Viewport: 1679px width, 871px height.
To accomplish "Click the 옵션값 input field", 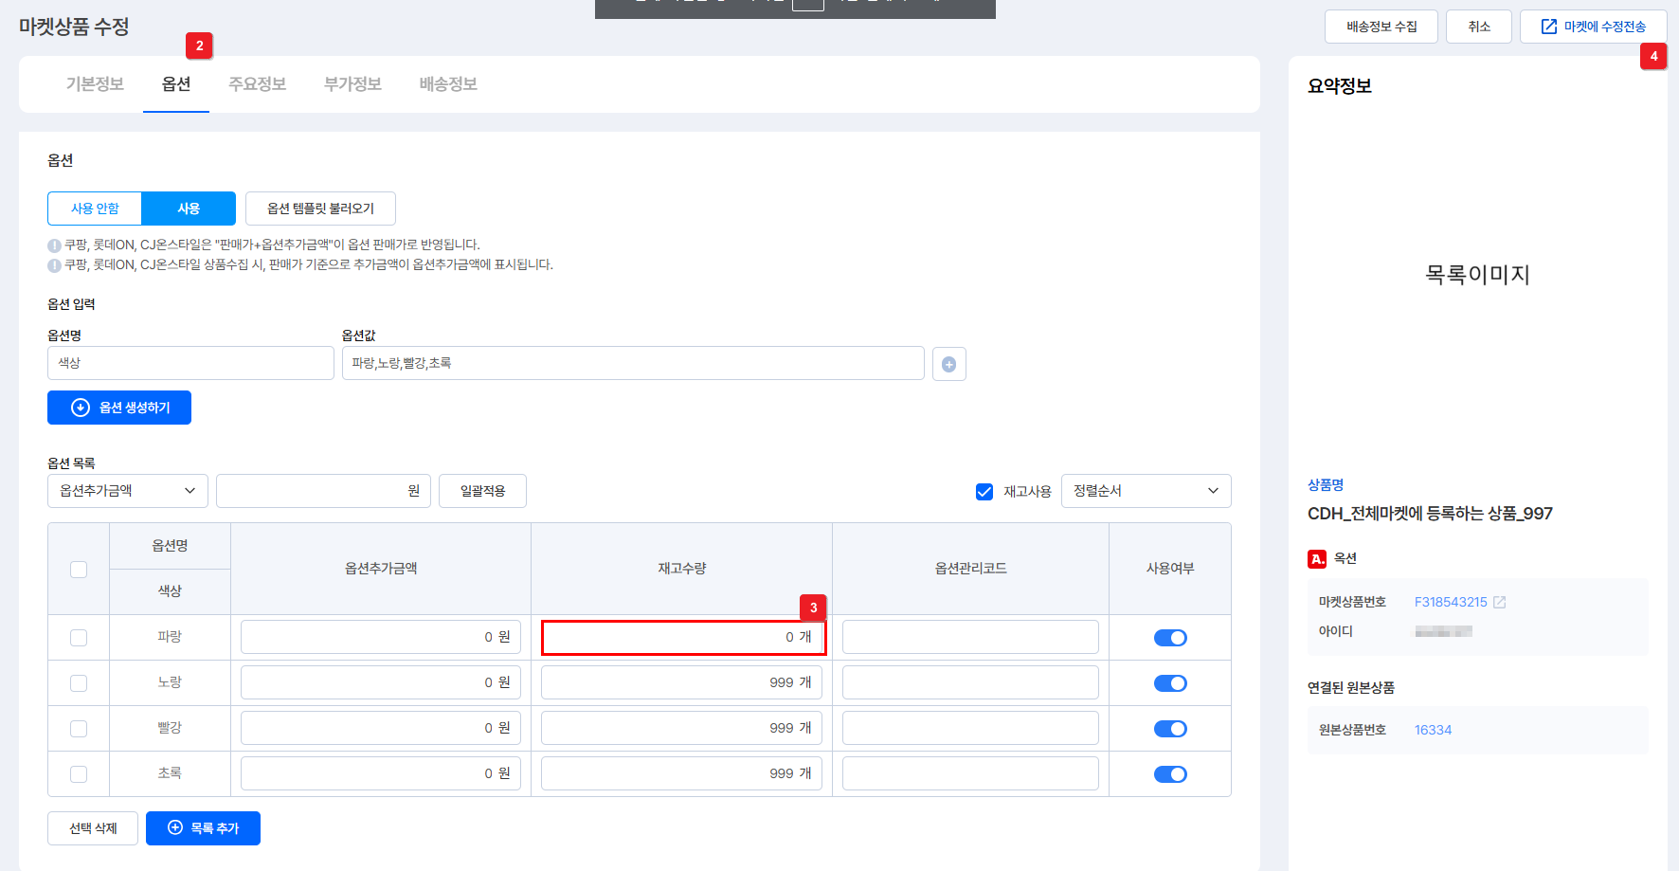I will tap(633, 363).
